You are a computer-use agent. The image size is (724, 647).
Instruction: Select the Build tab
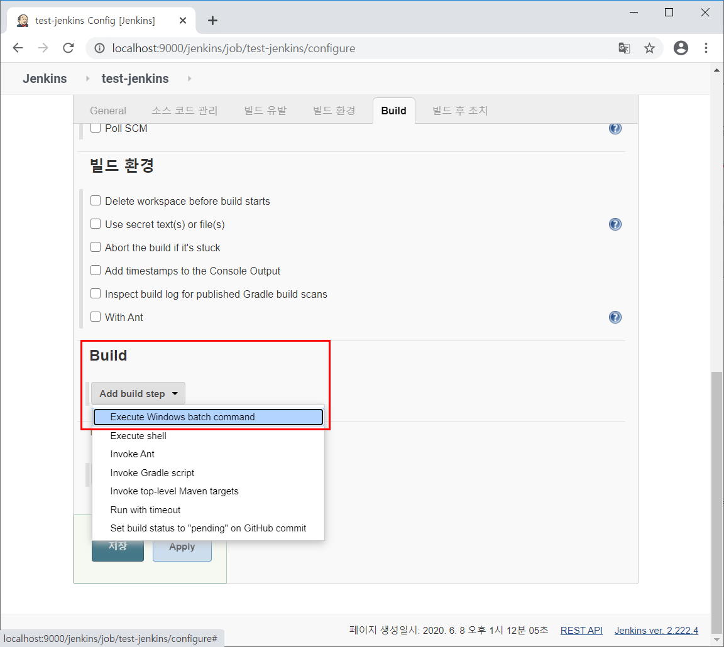coord(394,111)
